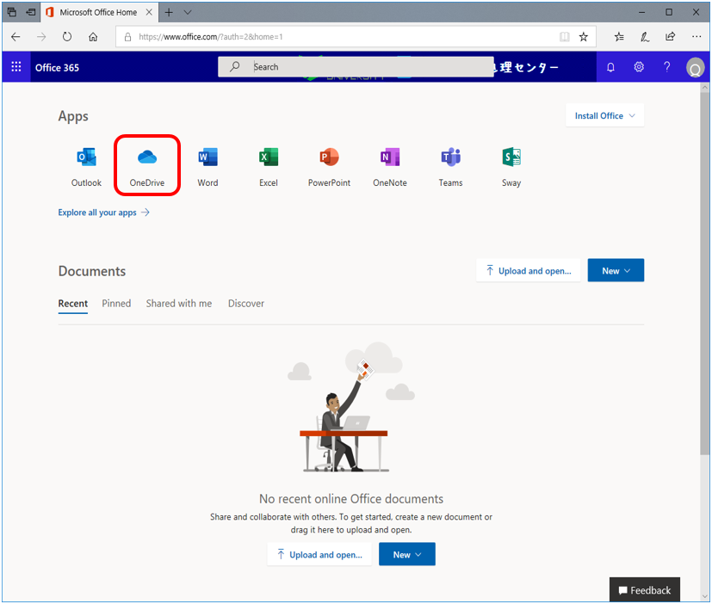Open the app launcher waffle menu
This screenshot has height=604, width=712.
tap(16, 67)
